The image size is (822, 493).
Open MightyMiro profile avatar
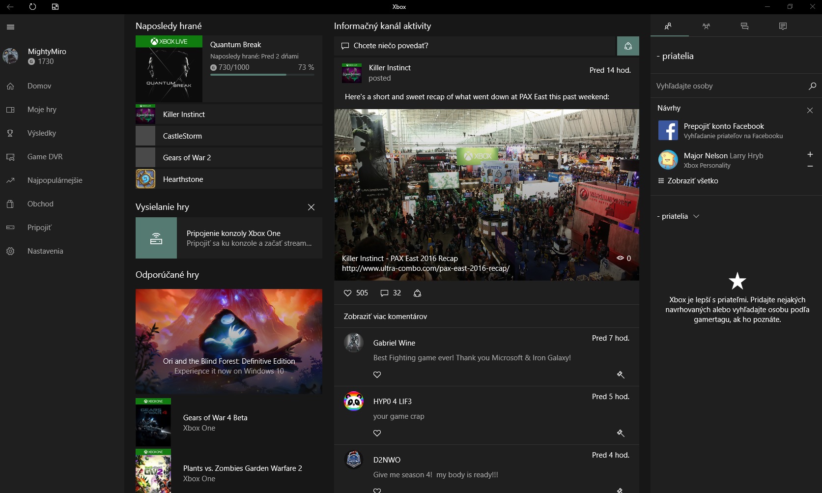tap(10, 56)
